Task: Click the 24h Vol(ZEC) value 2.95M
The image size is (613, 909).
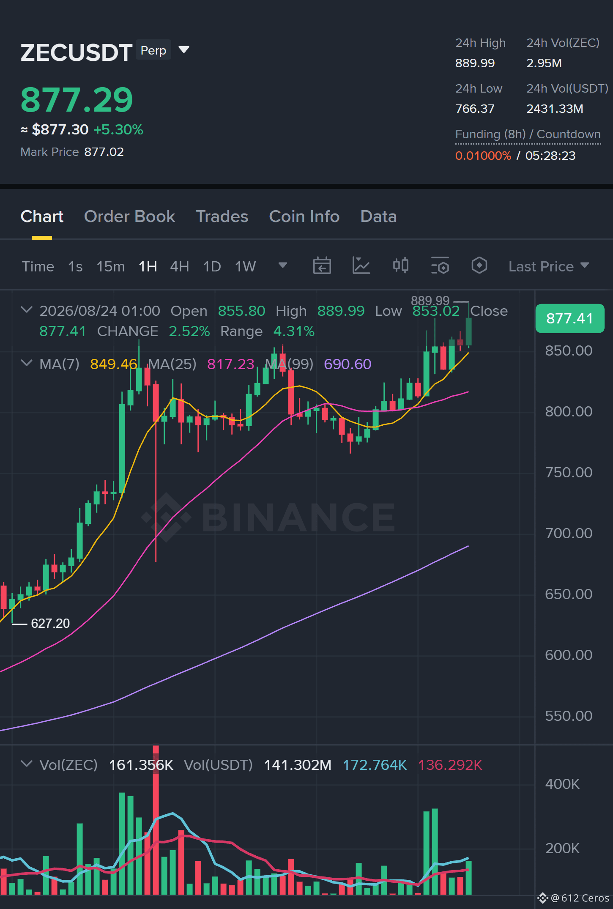Action: [x=544, y=63]
